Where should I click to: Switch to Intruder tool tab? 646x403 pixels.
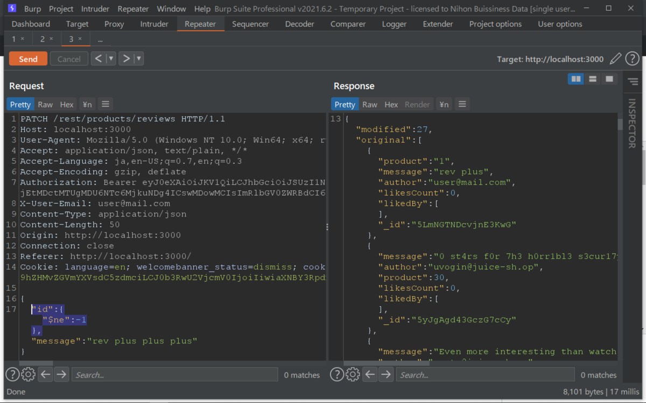[x=154, y=24]
